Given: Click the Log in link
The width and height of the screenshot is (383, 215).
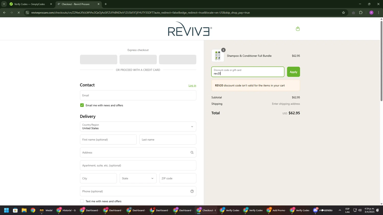Looking at the screenshot, I should 192,86.
